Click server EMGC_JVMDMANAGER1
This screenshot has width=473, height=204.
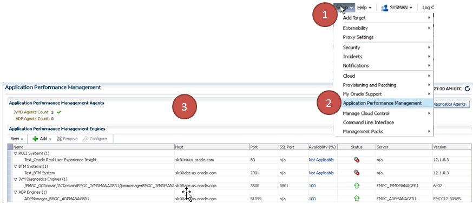coord(397,186)
